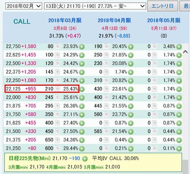
Task: Click green plus next to April 23.61%
Action: pos(131,89)
